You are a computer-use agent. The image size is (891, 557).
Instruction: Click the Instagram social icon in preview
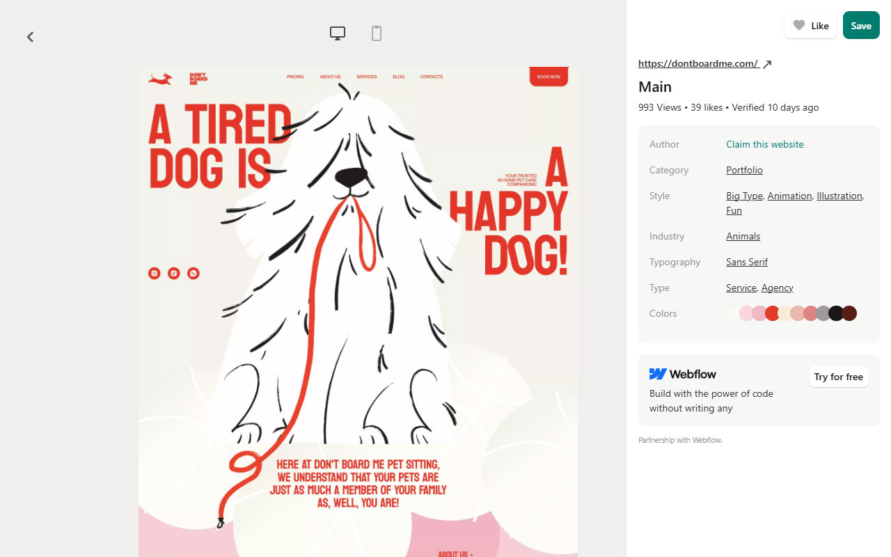[155, 273]
